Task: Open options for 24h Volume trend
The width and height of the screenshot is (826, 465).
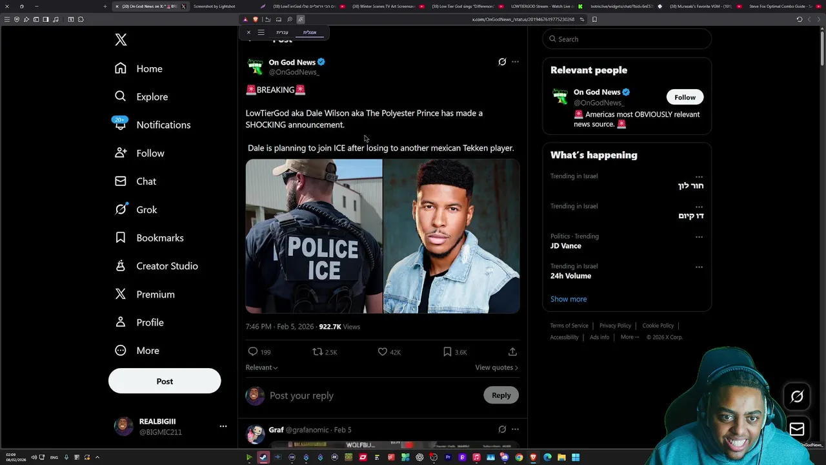Action: (699, 267)
